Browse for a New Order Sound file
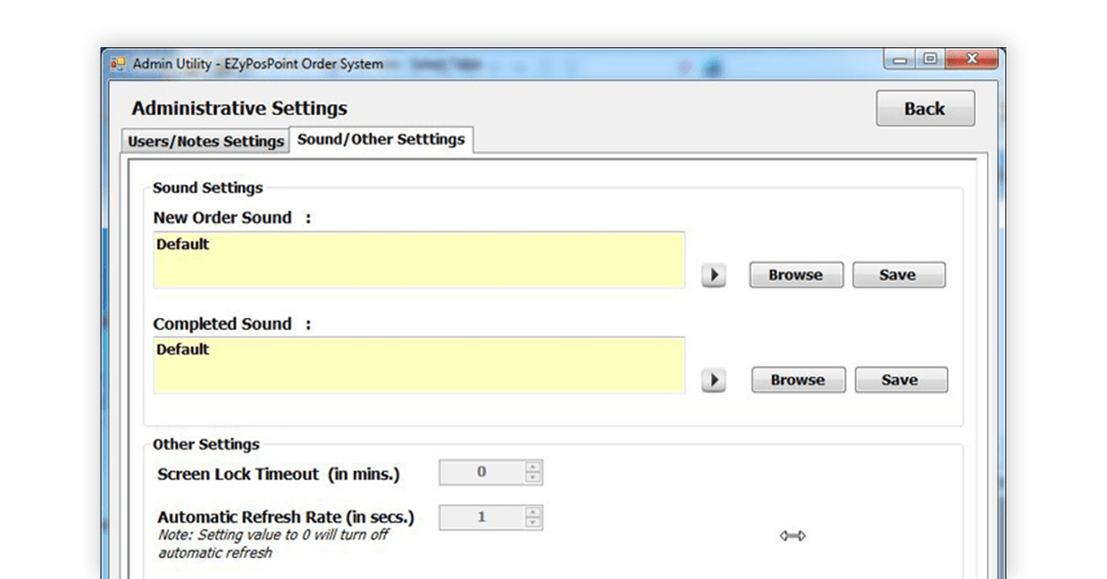This screenshot has height=579, width=1107. (796, 275)
